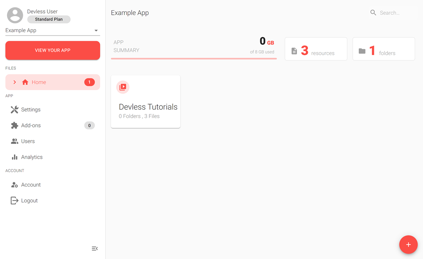The image size is (423, 259).
Task: Open the Settings menu item
Action: click(30, 110)
